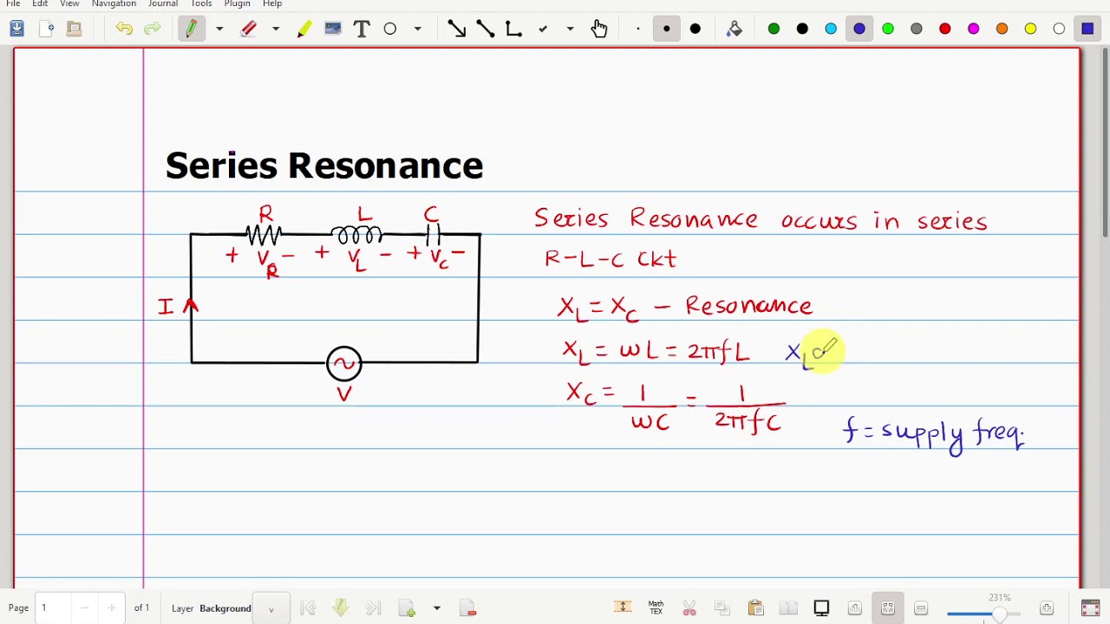1110x624 pixels.
Task: Open dropdown next to checkmark icon
Action: [x=570, y=29]
